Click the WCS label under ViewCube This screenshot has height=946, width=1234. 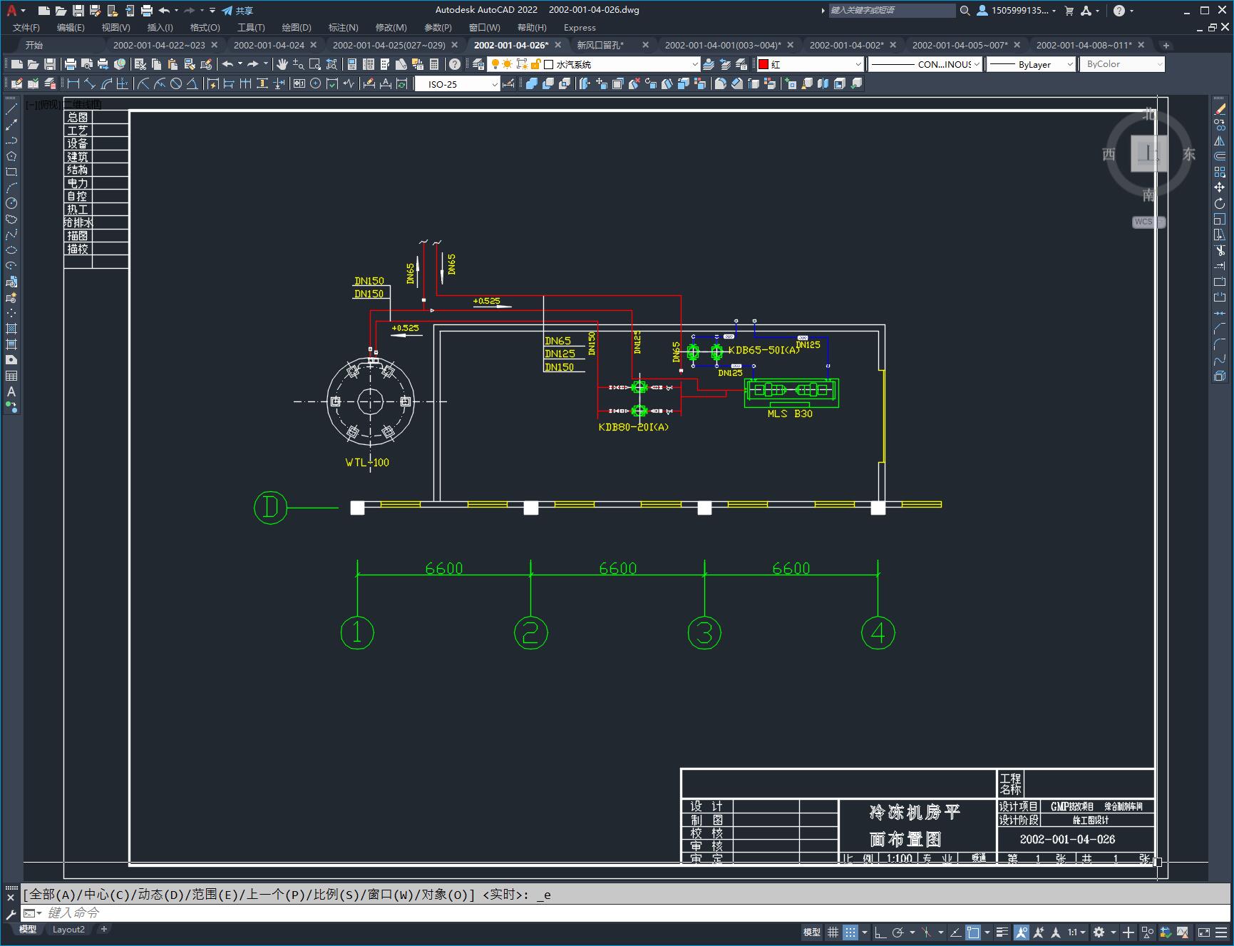1146,222
